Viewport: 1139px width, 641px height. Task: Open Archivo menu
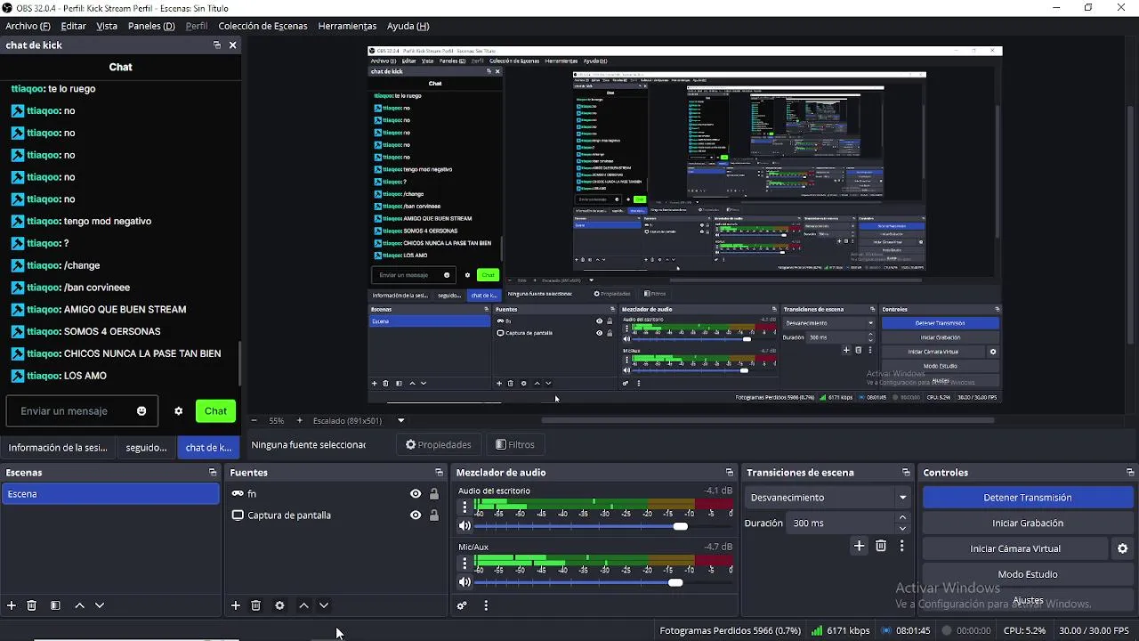pyautogui.click(x=28, y=26)
